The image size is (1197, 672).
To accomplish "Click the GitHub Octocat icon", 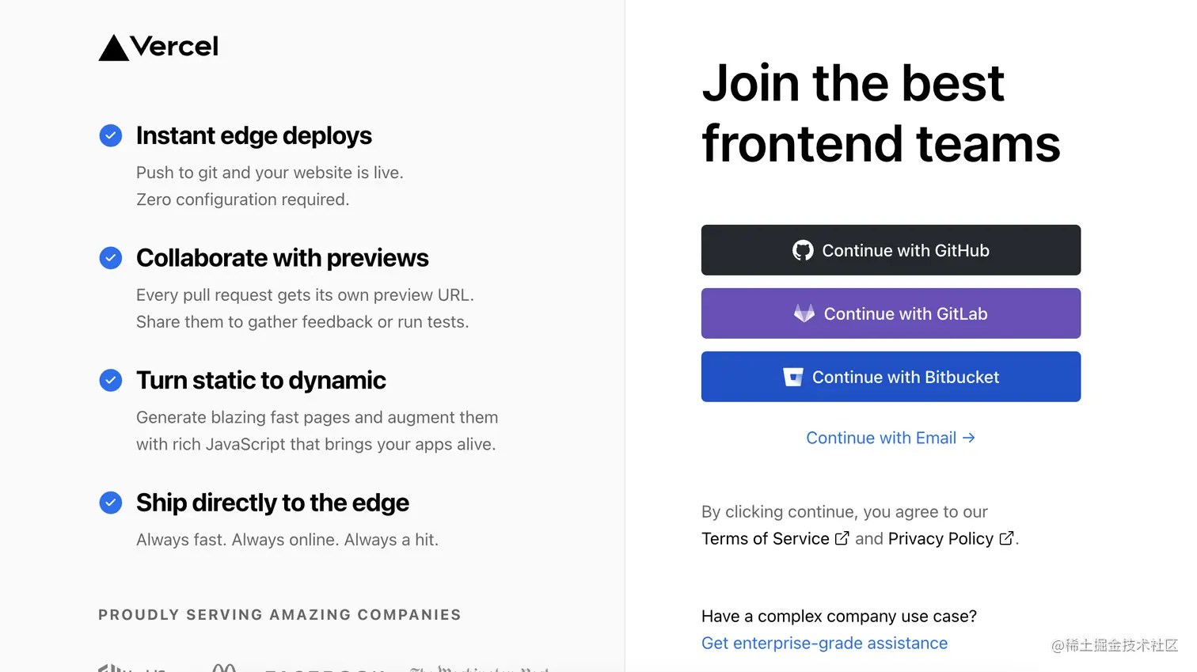I will pyautogui.click(x=803, y=251).
